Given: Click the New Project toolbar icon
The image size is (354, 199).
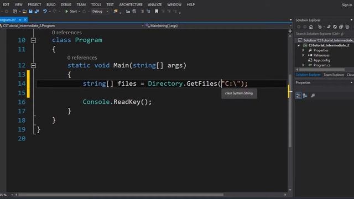Looking at the screenshot, I should 15,11.
